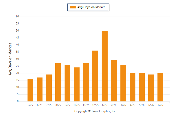The width and height of the screenshot is (176, 118).
Task: Select the 9/25 bar
Action: 68,83
